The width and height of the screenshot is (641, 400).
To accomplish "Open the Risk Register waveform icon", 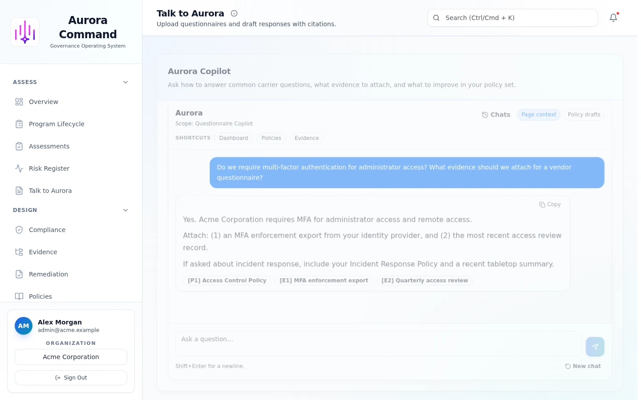I will click(x=19, y=168).
